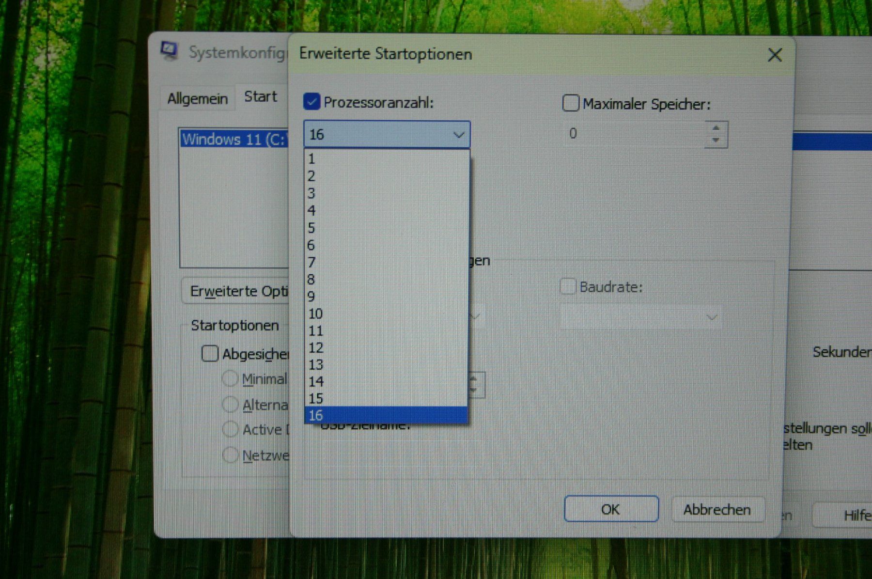Click the Hilfe button
Viewport: 872px width, 579px height.
click(x=845, y=515)
